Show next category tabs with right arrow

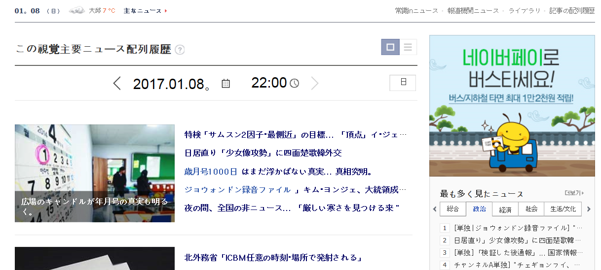[x=588, y=209]
